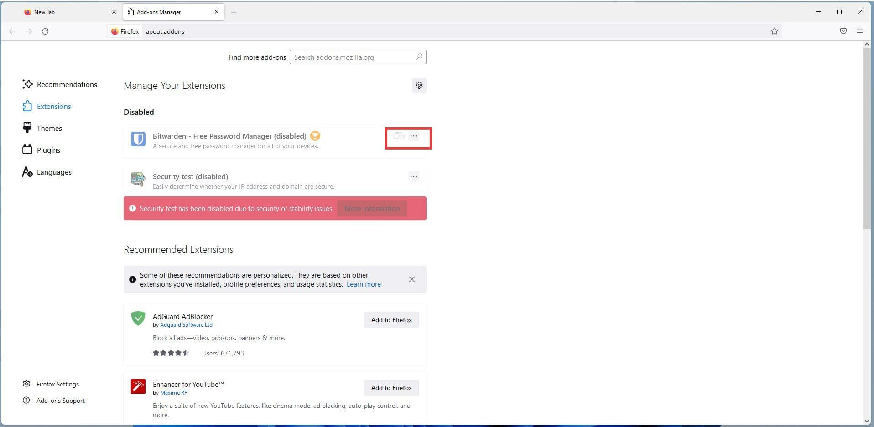This screenshot has width=874, height=427.
Task: Open Plugins in the sidebar
Action: (x=42, y=150)
